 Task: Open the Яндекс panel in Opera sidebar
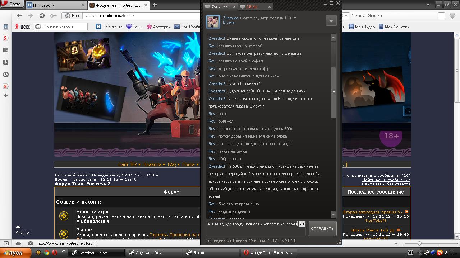(6, 86)
